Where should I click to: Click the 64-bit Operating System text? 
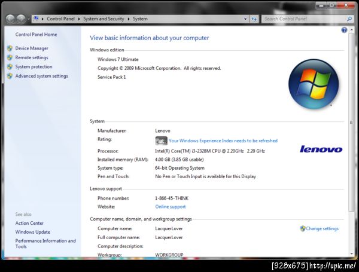click(x=180, y=168)
